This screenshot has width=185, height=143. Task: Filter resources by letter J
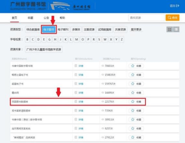60,39
